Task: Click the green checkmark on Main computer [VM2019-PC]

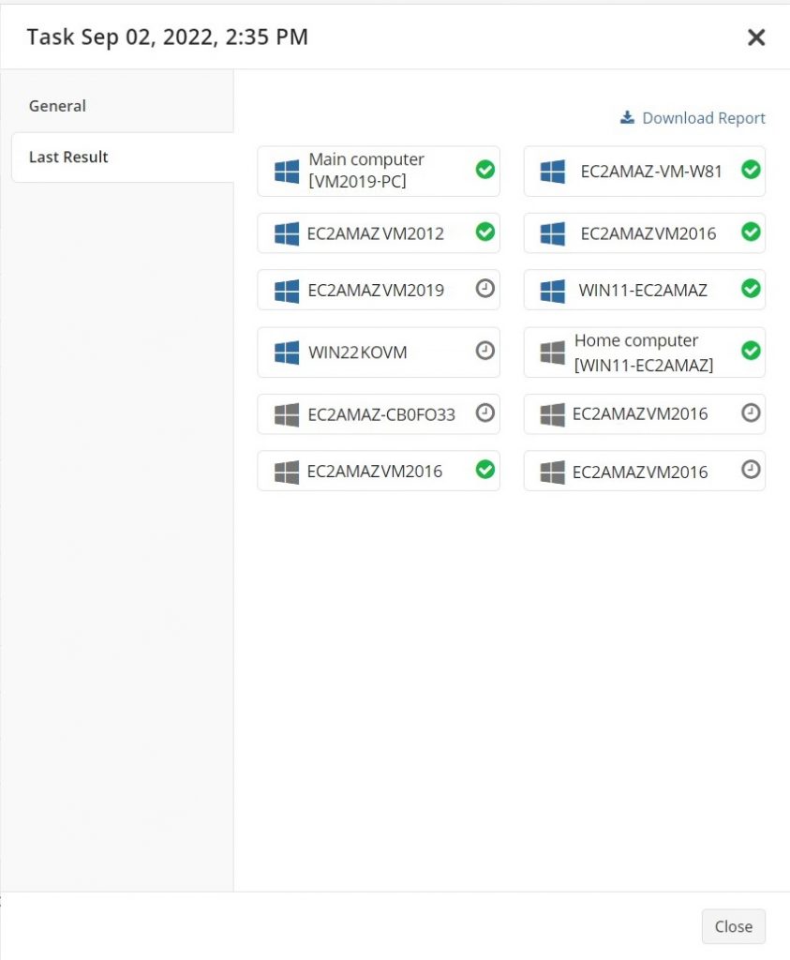Action: (484, 171)
